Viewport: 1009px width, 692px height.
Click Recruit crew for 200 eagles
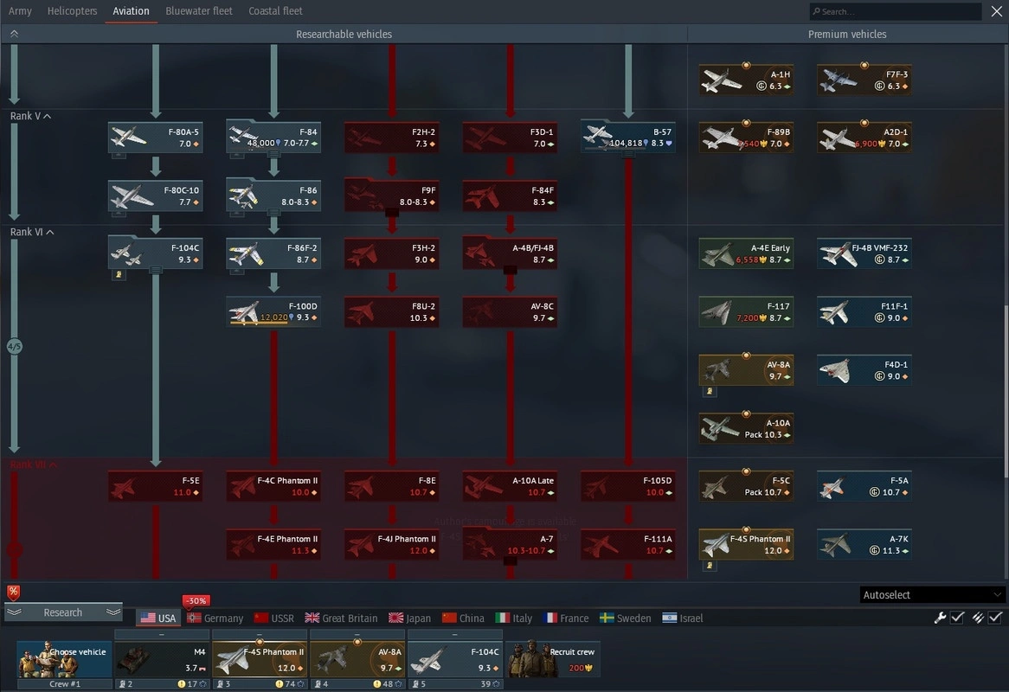click(x=553, y=659)
